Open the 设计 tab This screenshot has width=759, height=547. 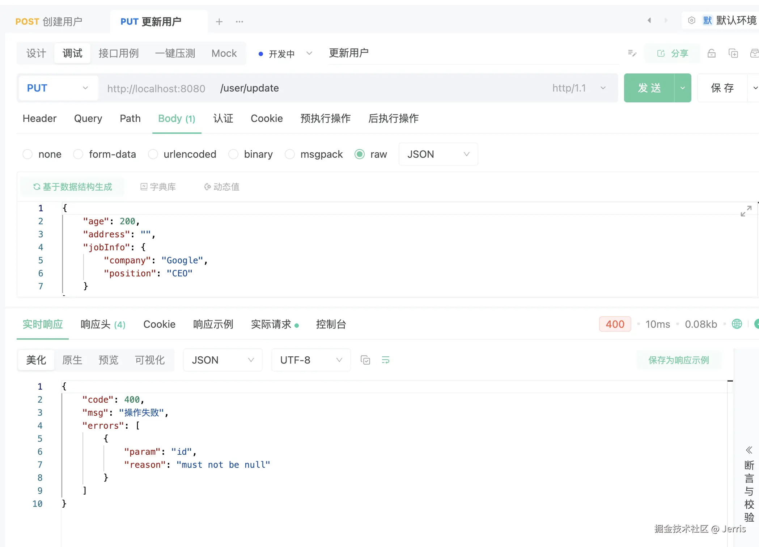click(x=36, y=54)
